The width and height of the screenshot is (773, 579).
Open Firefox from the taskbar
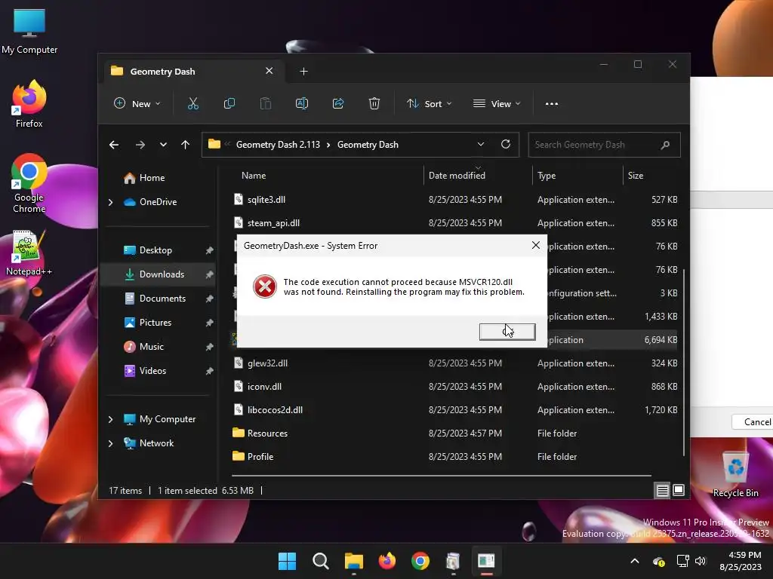click(387, 561)
